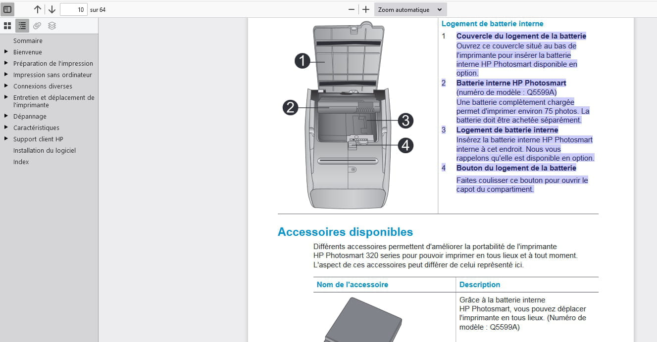Go to Installation du logiciel entry
The image size is (657, 342).
[x=45, y=151]
